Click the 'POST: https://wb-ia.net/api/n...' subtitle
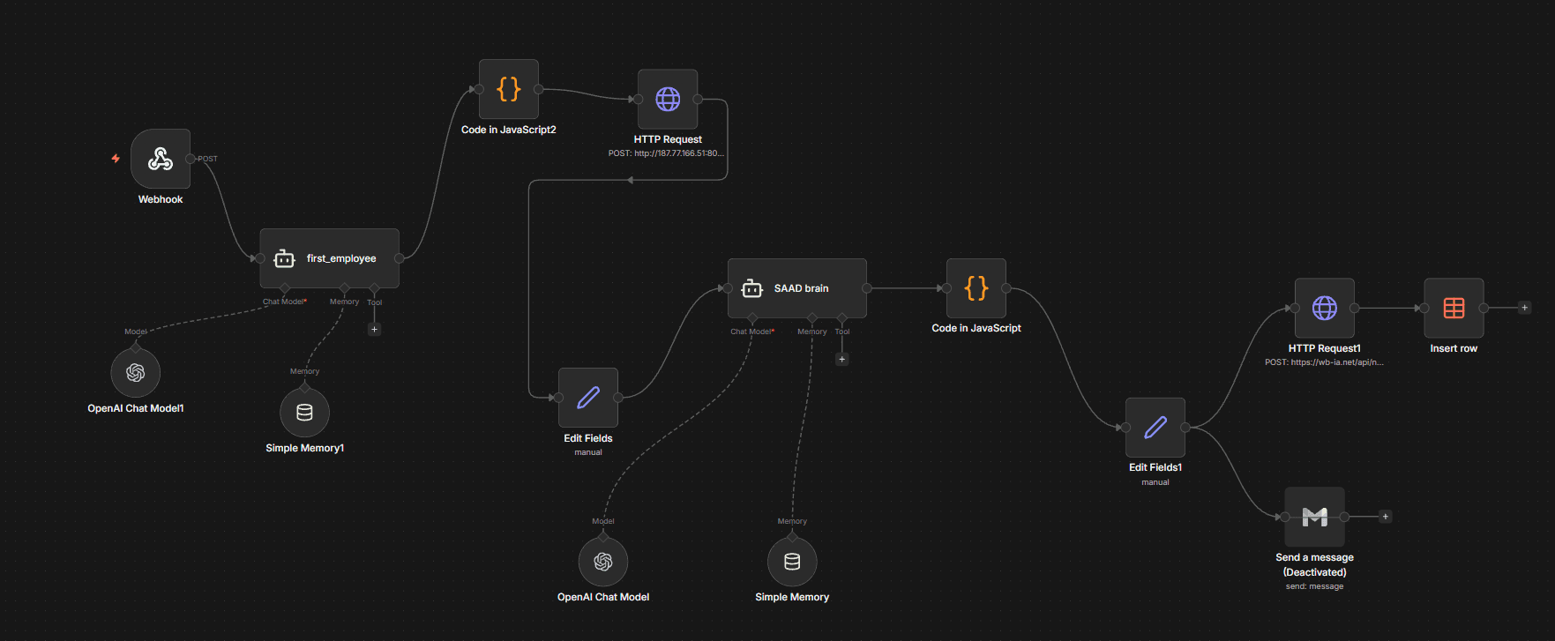Screen dimensions: 1555x641 (x=1324, y=362)
